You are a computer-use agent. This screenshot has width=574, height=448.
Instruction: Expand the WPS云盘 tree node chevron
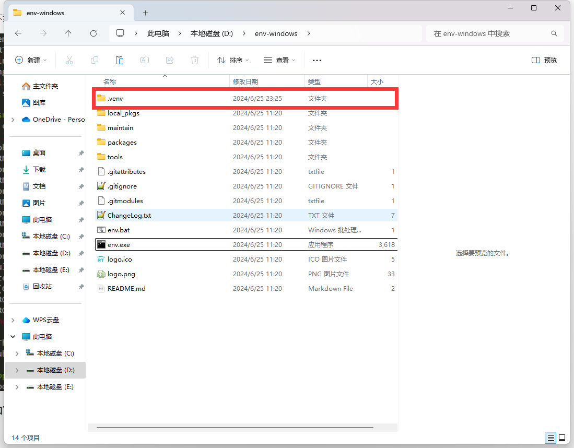13,320
